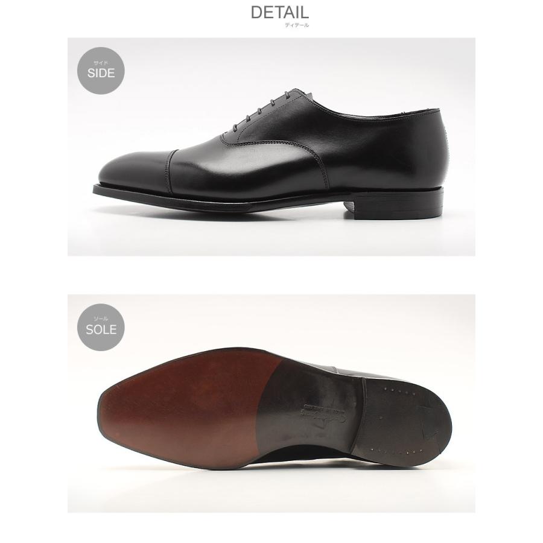The width and height of the screenshot is (543, 543).
Task: Click the gray SOLE circle badge
Action: [101, 327]
